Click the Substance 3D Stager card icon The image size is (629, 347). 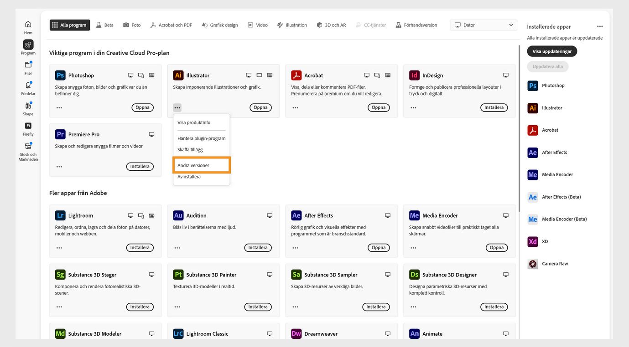(x=60, y=275)
